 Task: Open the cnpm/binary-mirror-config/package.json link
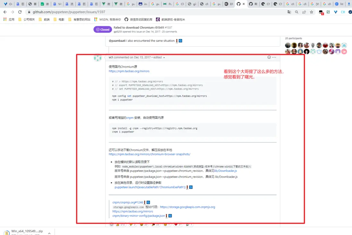click(139, 216)
